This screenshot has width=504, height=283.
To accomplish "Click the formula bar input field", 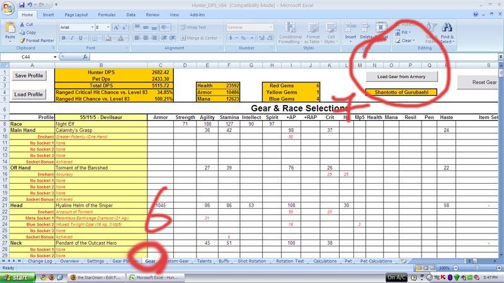I will click(293, 57).
